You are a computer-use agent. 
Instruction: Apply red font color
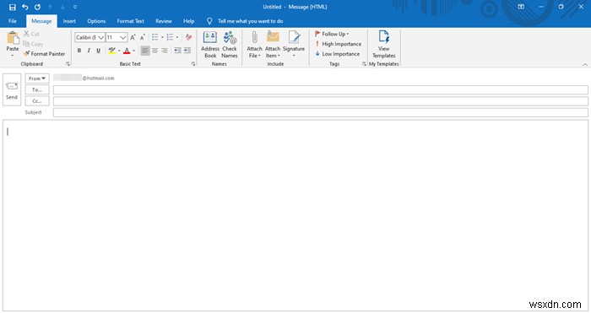coord(127,51)
